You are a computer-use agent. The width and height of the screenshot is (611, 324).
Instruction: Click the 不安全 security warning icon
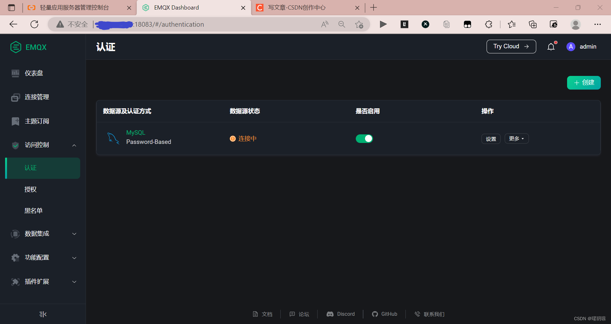(x=60, y=24)
